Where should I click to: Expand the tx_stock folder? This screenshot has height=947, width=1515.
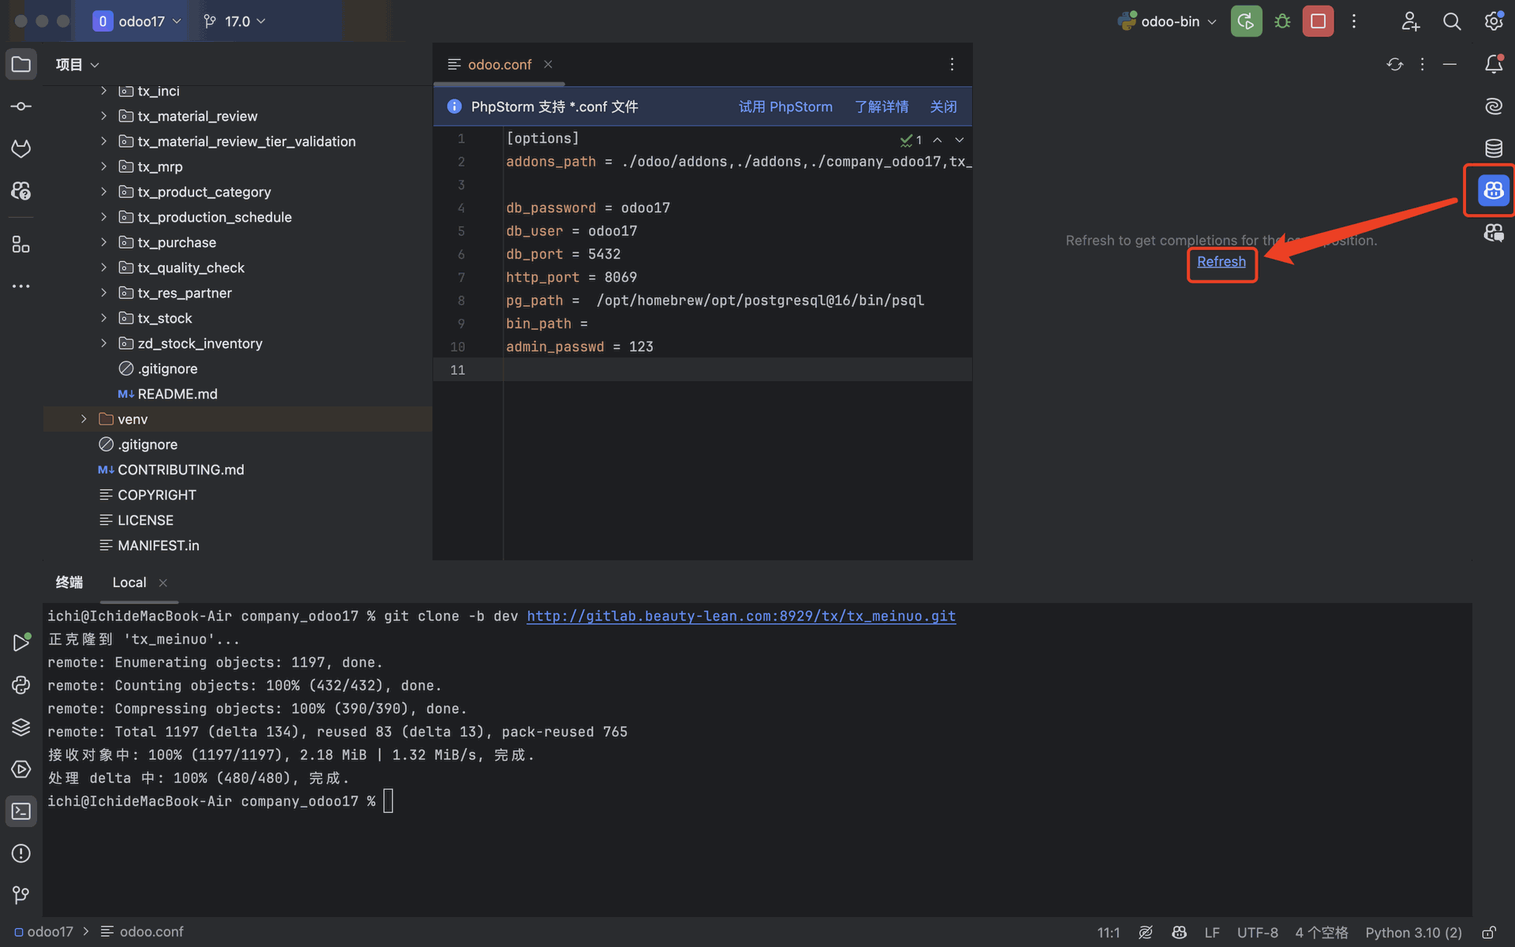click(x=103, y=318)
